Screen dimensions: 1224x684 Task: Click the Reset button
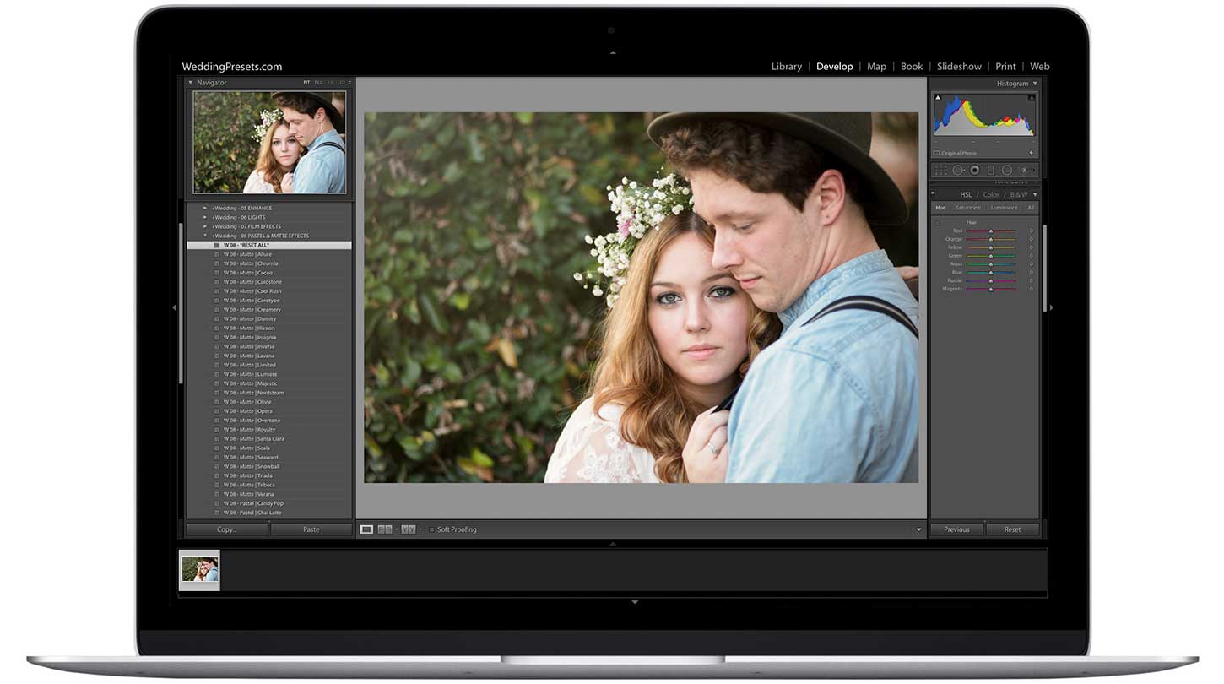point(1012,529)
